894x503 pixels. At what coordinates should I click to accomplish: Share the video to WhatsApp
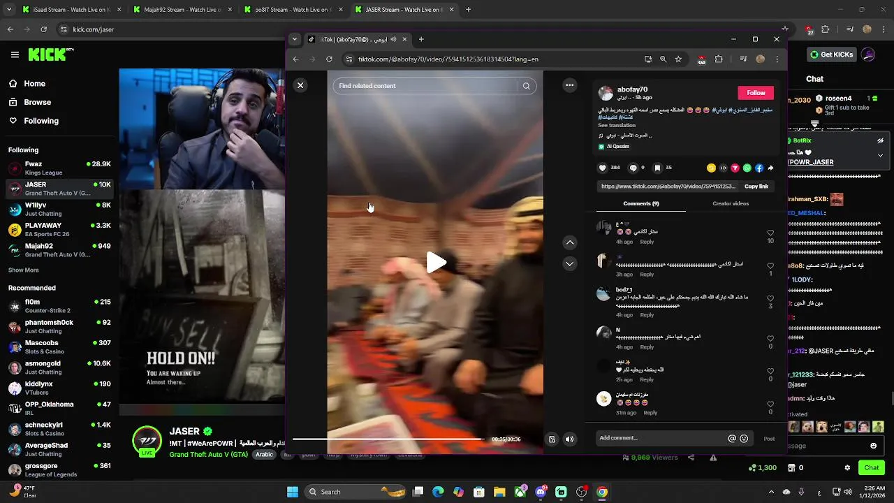[x=747, y=168]
